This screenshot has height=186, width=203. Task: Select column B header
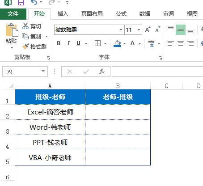(x=118, y=86)
